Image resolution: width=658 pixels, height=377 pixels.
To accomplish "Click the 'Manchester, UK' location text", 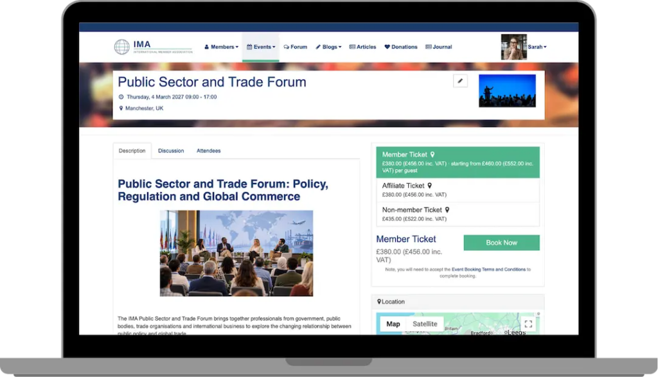I will coord(145,108).
